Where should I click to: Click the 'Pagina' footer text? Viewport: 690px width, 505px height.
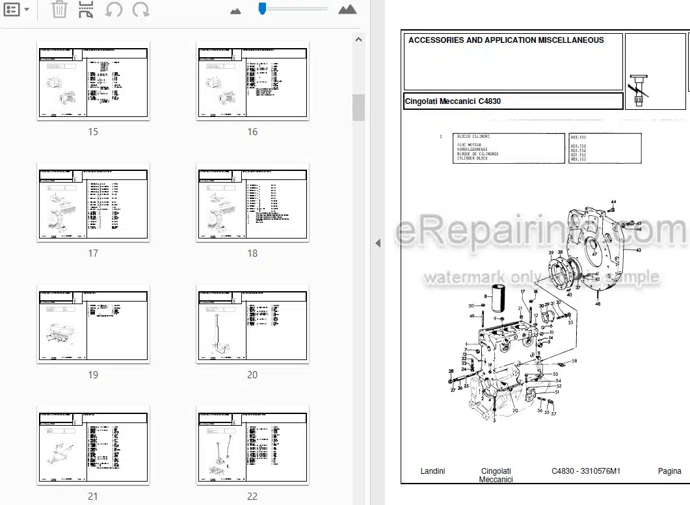coord(669,471)
